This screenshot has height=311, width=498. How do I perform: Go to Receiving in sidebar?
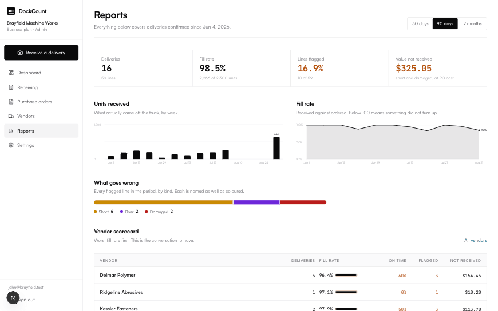pyautogui.click(x=41, y=87)
